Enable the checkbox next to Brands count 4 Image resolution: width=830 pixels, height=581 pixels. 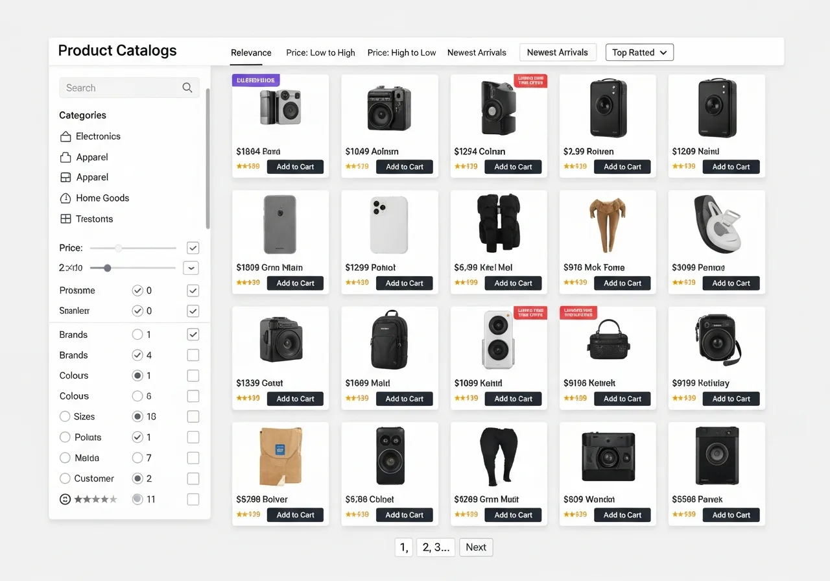(x=193, y=355)
